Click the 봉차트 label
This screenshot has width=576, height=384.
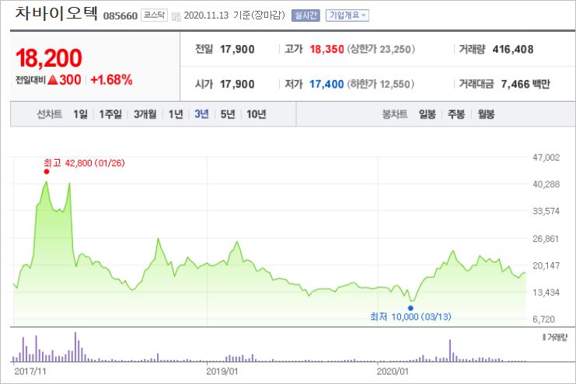pos(395,115)
